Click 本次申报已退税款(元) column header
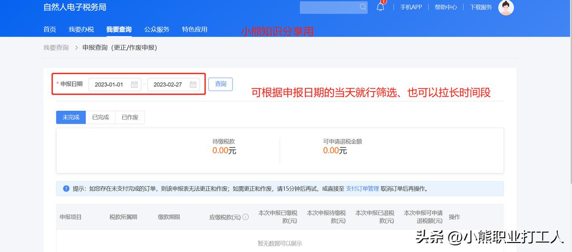The image size is (572, 252). pyautogui.click(x=375, y=217)
